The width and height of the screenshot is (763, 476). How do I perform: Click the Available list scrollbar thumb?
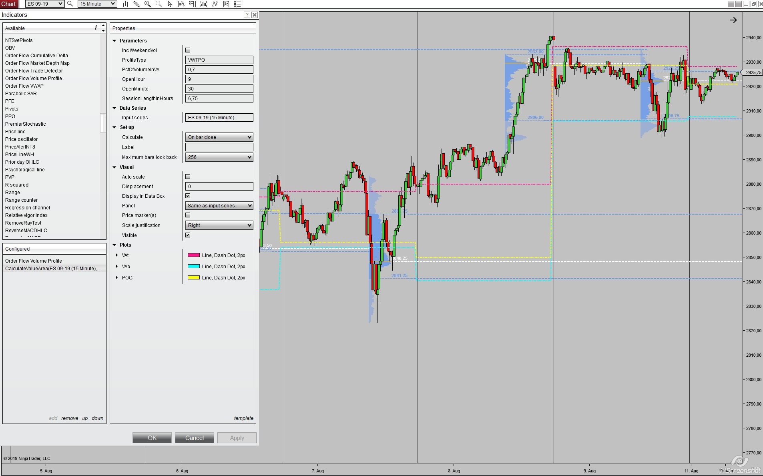click(x=103, y=123)
